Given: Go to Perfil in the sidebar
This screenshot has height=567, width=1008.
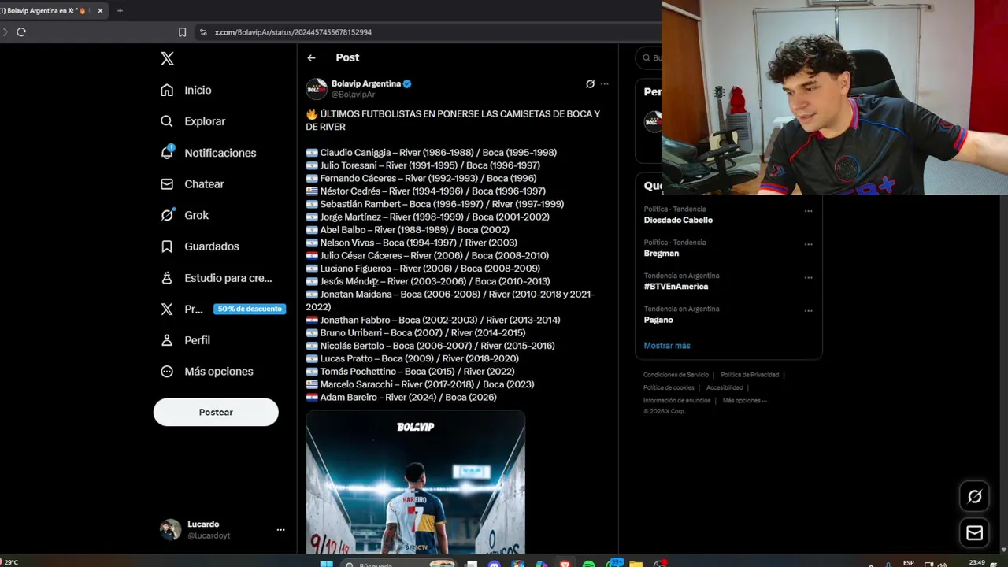Looking at the screenshot, I should point(185,340).
